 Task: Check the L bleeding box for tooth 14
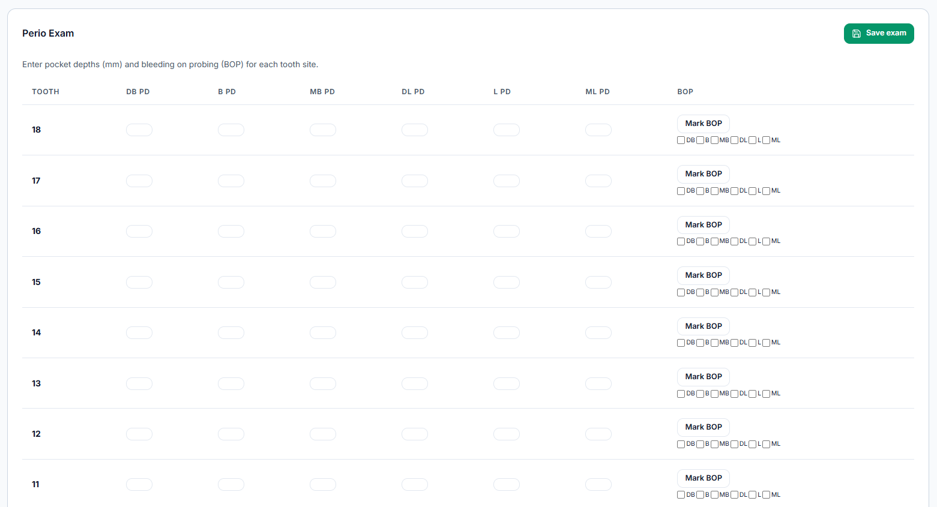pos(752,343)
